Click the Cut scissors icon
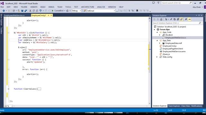206x115 pixels. (x=30, y=11)
